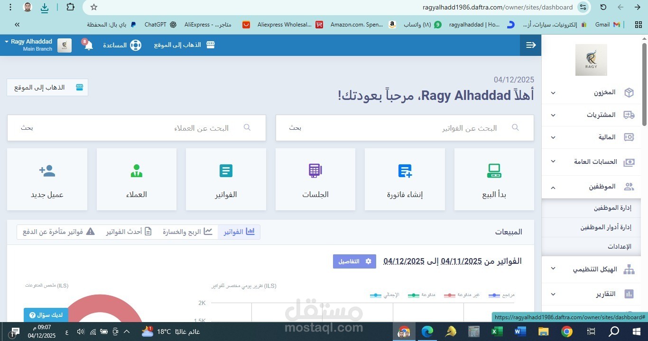This screenshot has width=648, height=341.
Task: Expand the الهيكل التنظيمي sidebar menu
Action: (x=553, y=269)
